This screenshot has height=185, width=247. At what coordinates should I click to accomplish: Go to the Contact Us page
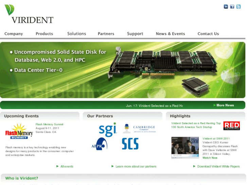(208, 34)
